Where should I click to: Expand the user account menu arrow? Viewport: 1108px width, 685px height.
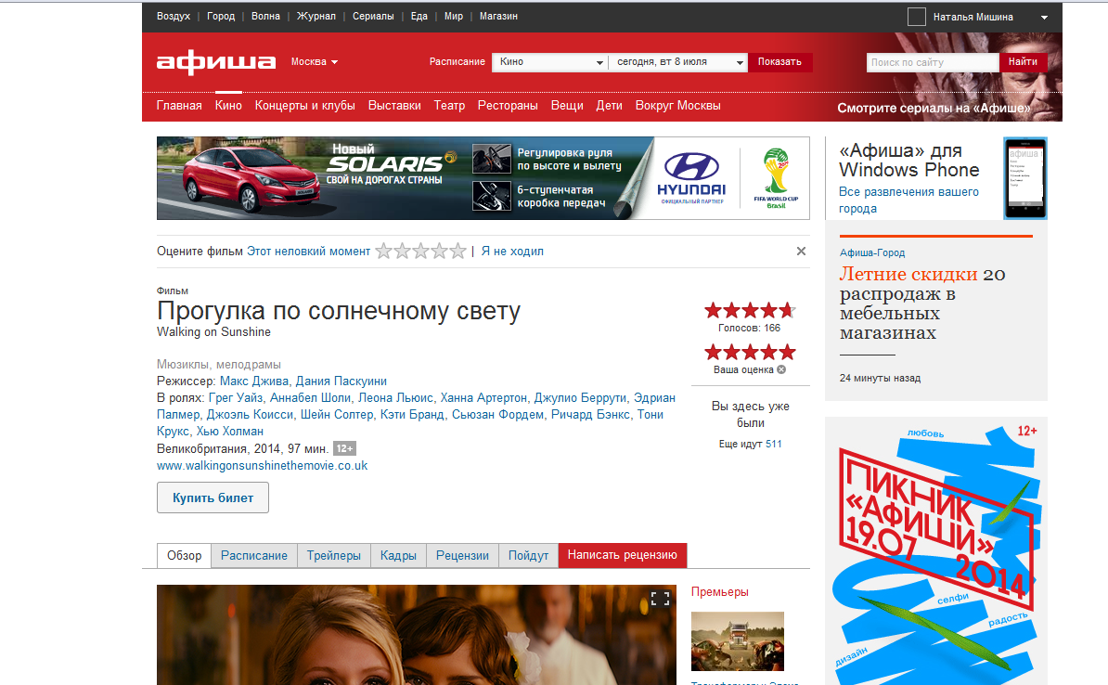1044,17
